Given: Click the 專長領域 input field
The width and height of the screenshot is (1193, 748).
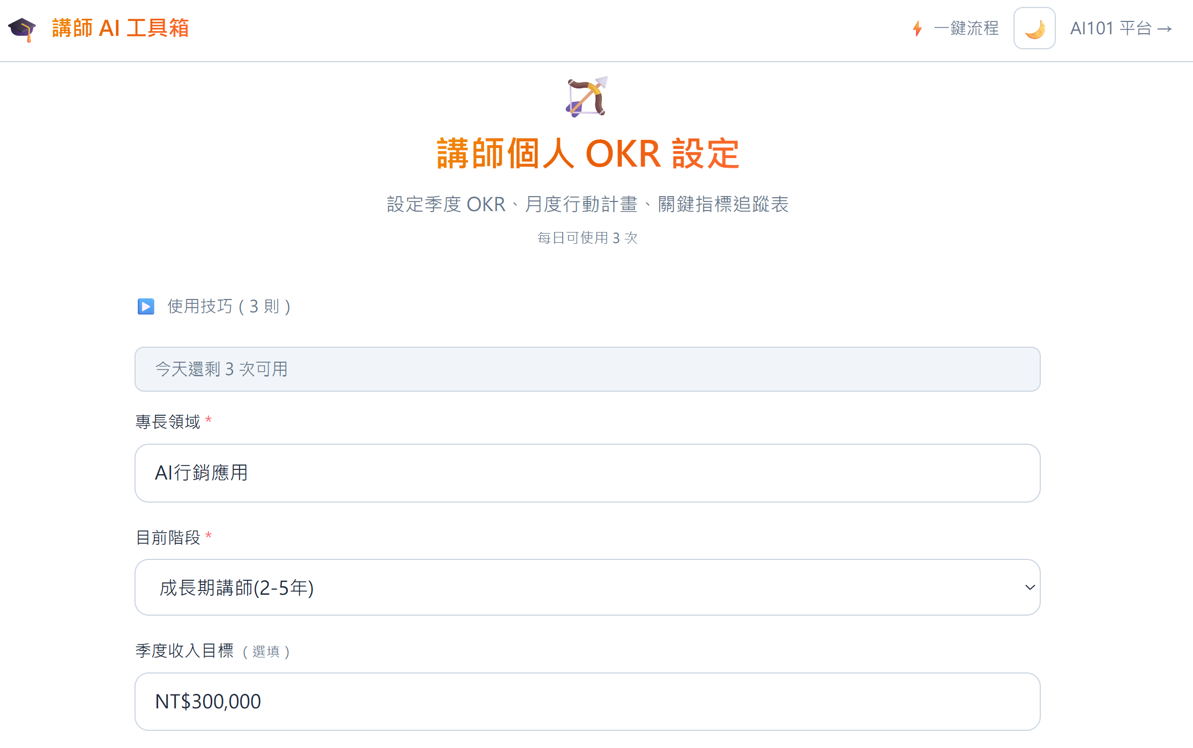Looking at the screenshot, I should pyautogui.click(x=587, y=473).
